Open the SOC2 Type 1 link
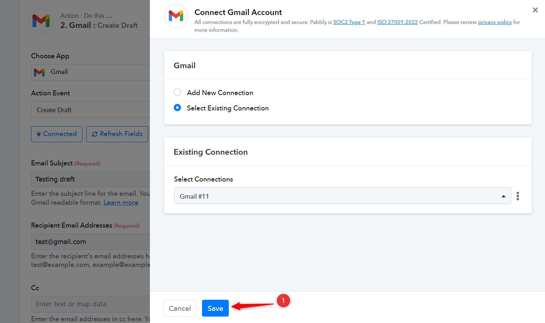Screen dimensions: 545x323 [349, 22]
